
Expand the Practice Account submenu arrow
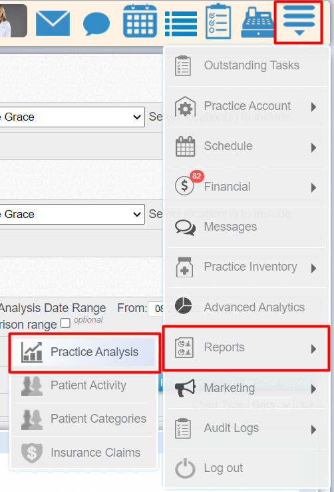point(313,107)
